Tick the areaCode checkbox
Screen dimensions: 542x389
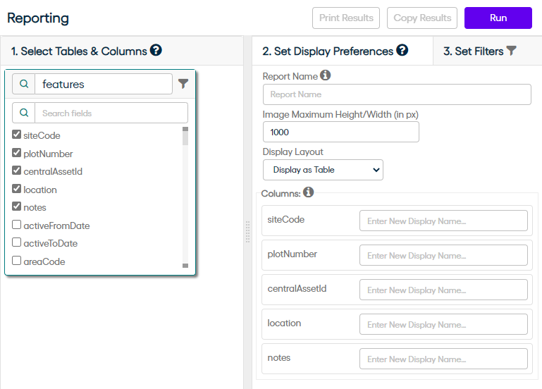17,261
